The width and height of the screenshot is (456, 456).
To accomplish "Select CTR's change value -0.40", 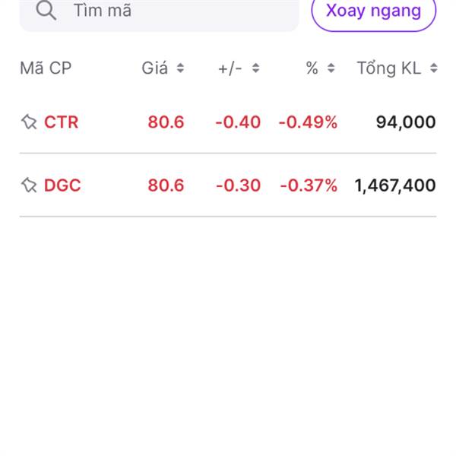I will click(x=238, y=122).
